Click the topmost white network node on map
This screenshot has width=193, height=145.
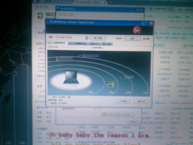click(81, 56)
